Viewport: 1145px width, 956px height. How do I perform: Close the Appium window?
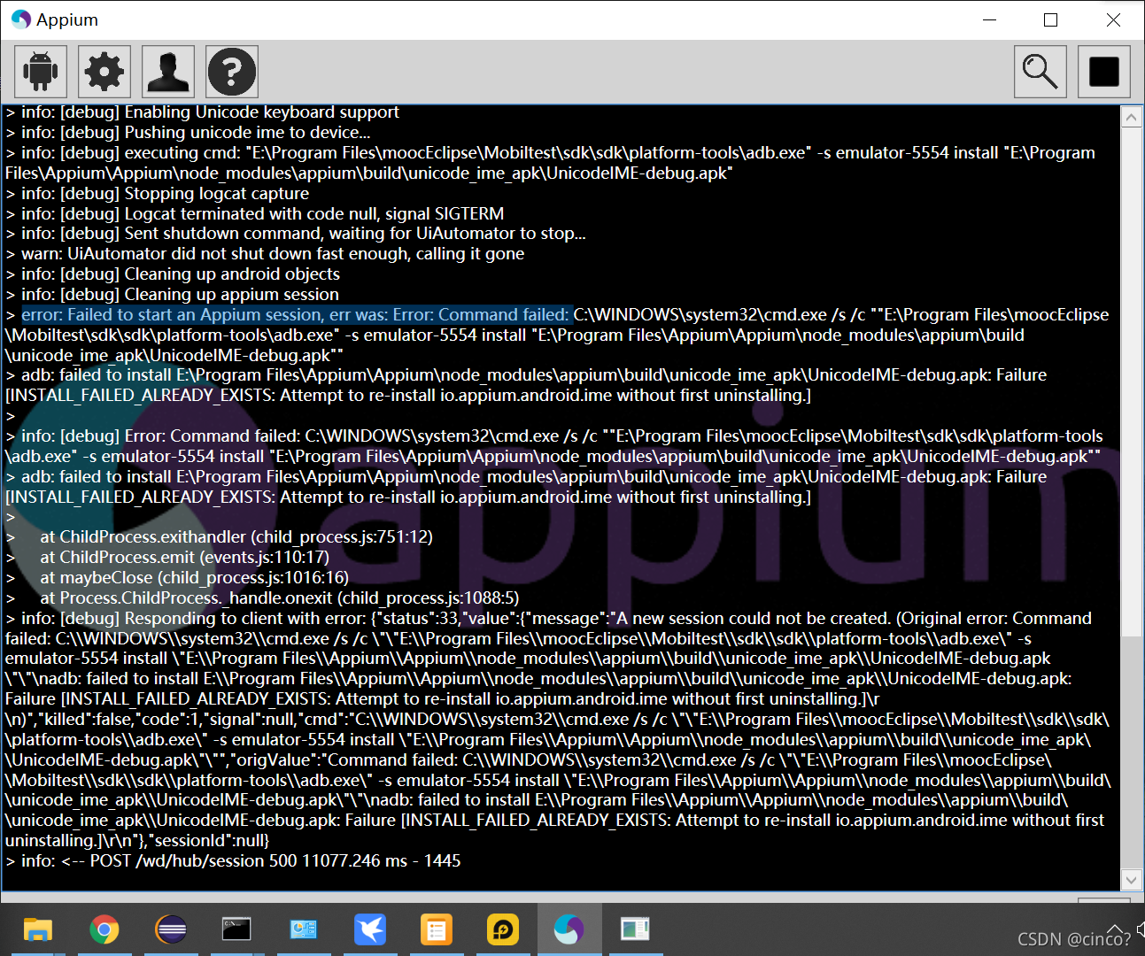coord(1113,19)
